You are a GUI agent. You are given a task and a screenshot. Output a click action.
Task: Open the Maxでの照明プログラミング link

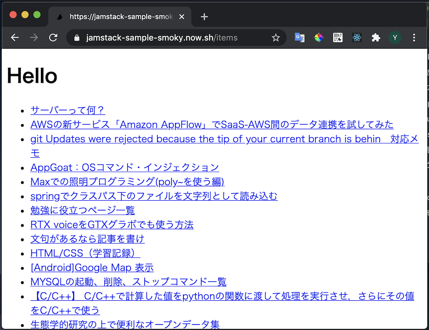click(x=127, y=182)
